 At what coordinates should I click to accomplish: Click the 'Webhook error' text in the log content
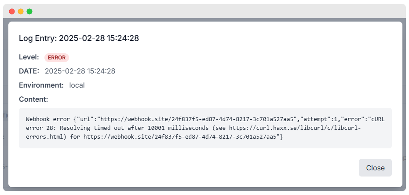[x=47, y=119]
